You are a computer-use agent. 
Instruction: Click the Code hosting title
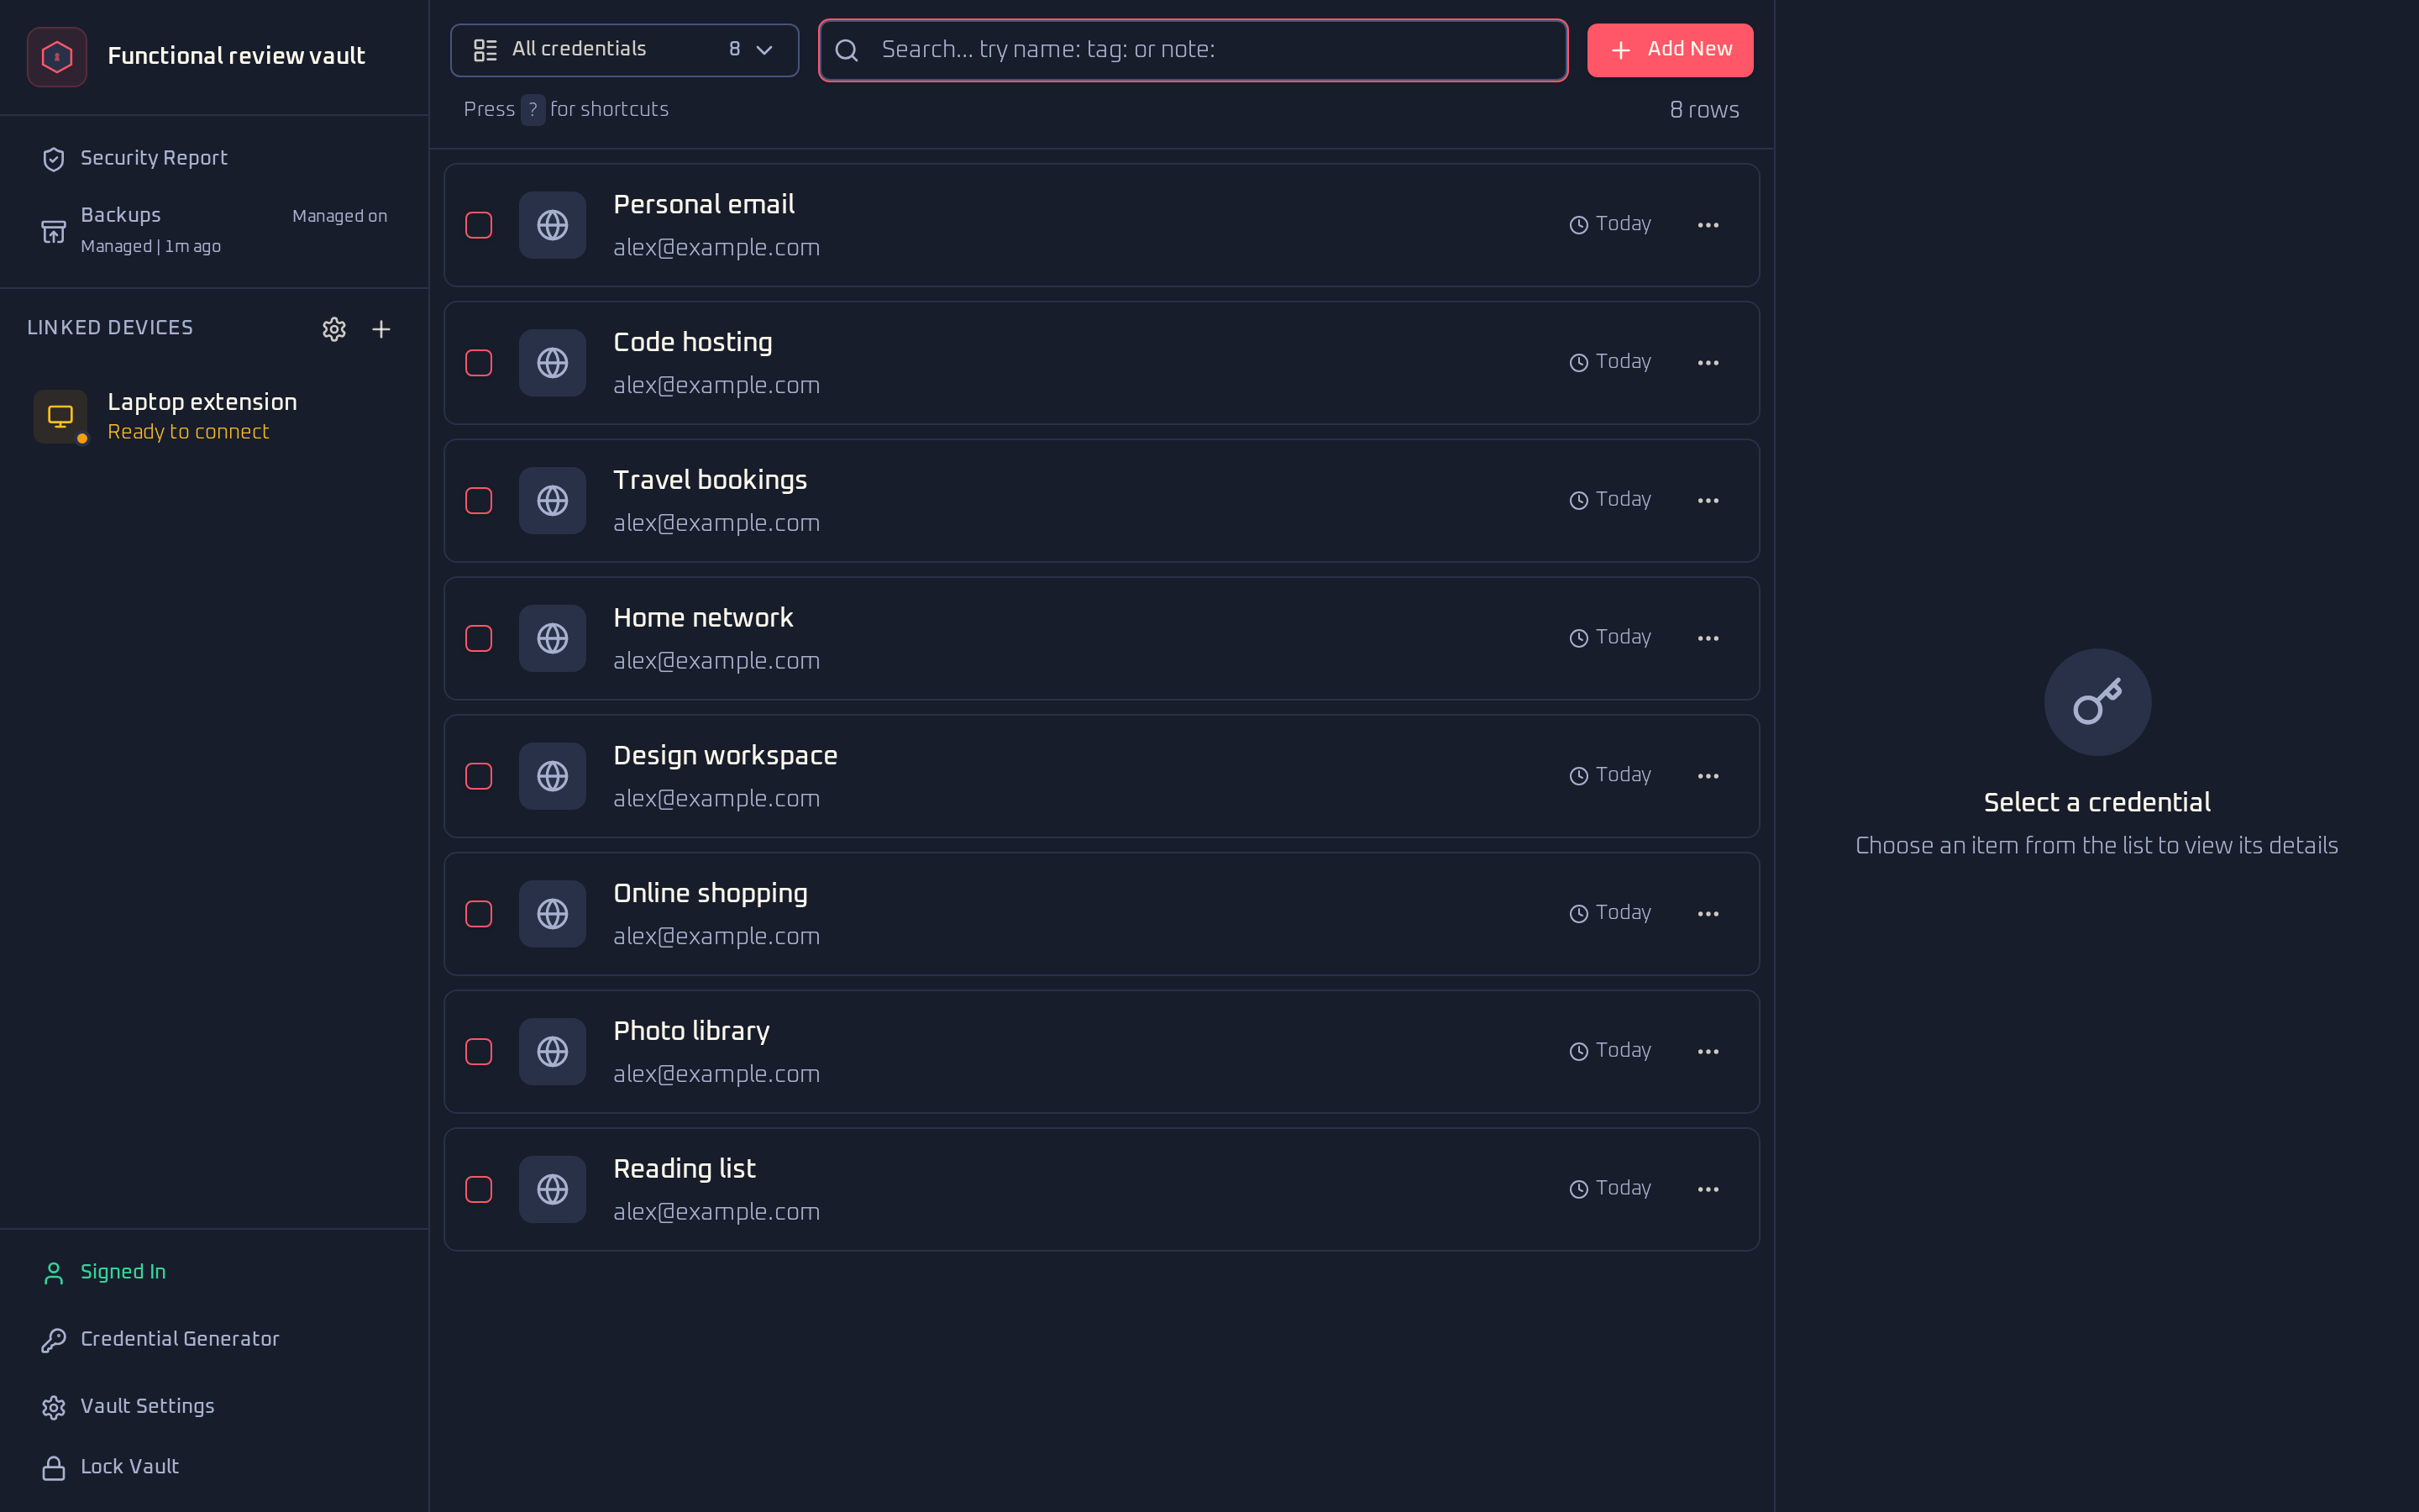coord(693,342)
